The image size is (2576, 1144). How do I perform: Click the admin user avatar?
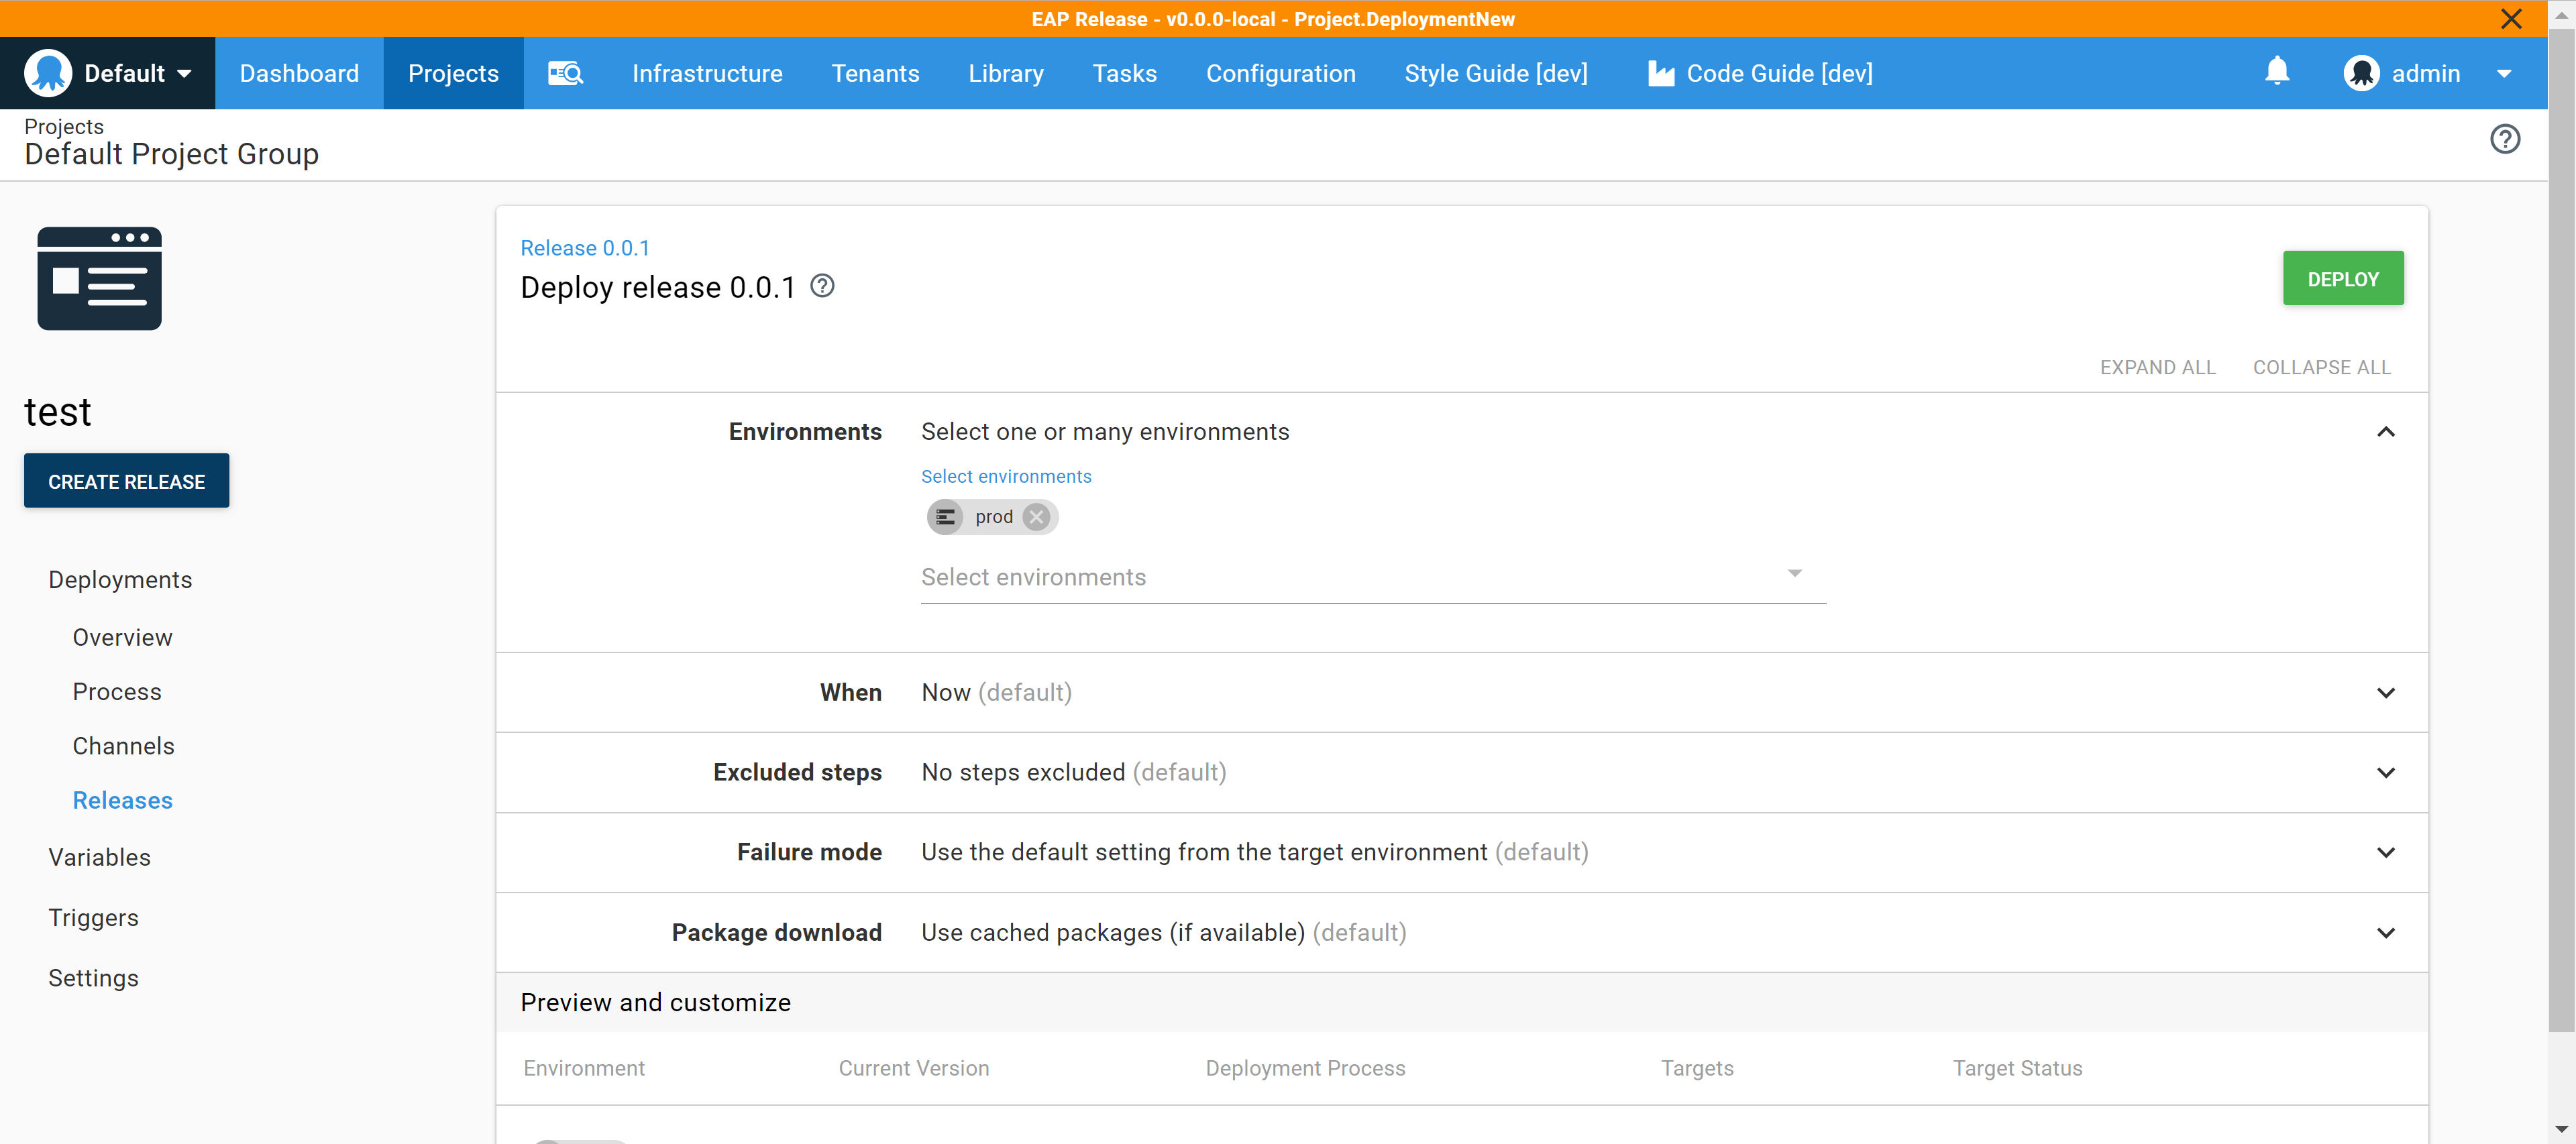pyautogui.click(x=2361, y=73)
